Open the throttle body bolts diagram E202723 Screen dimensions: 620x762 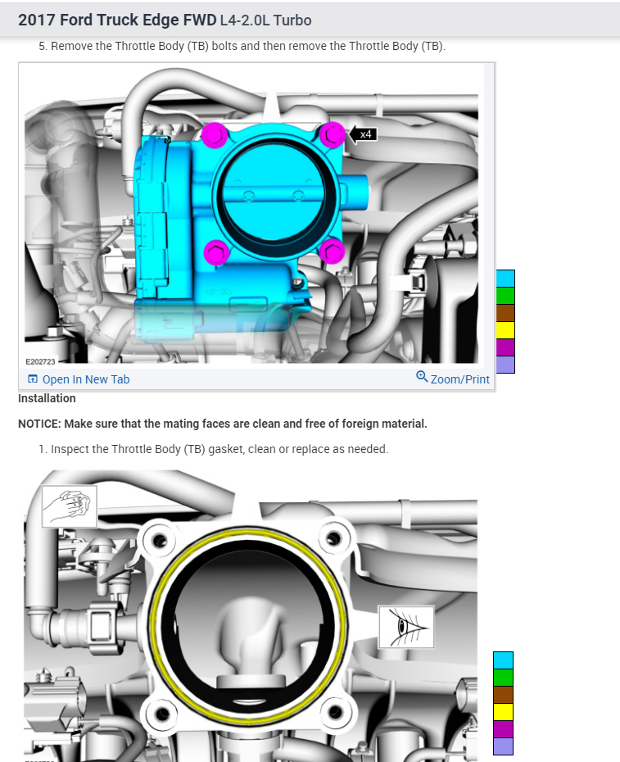[x=251, y=215]
